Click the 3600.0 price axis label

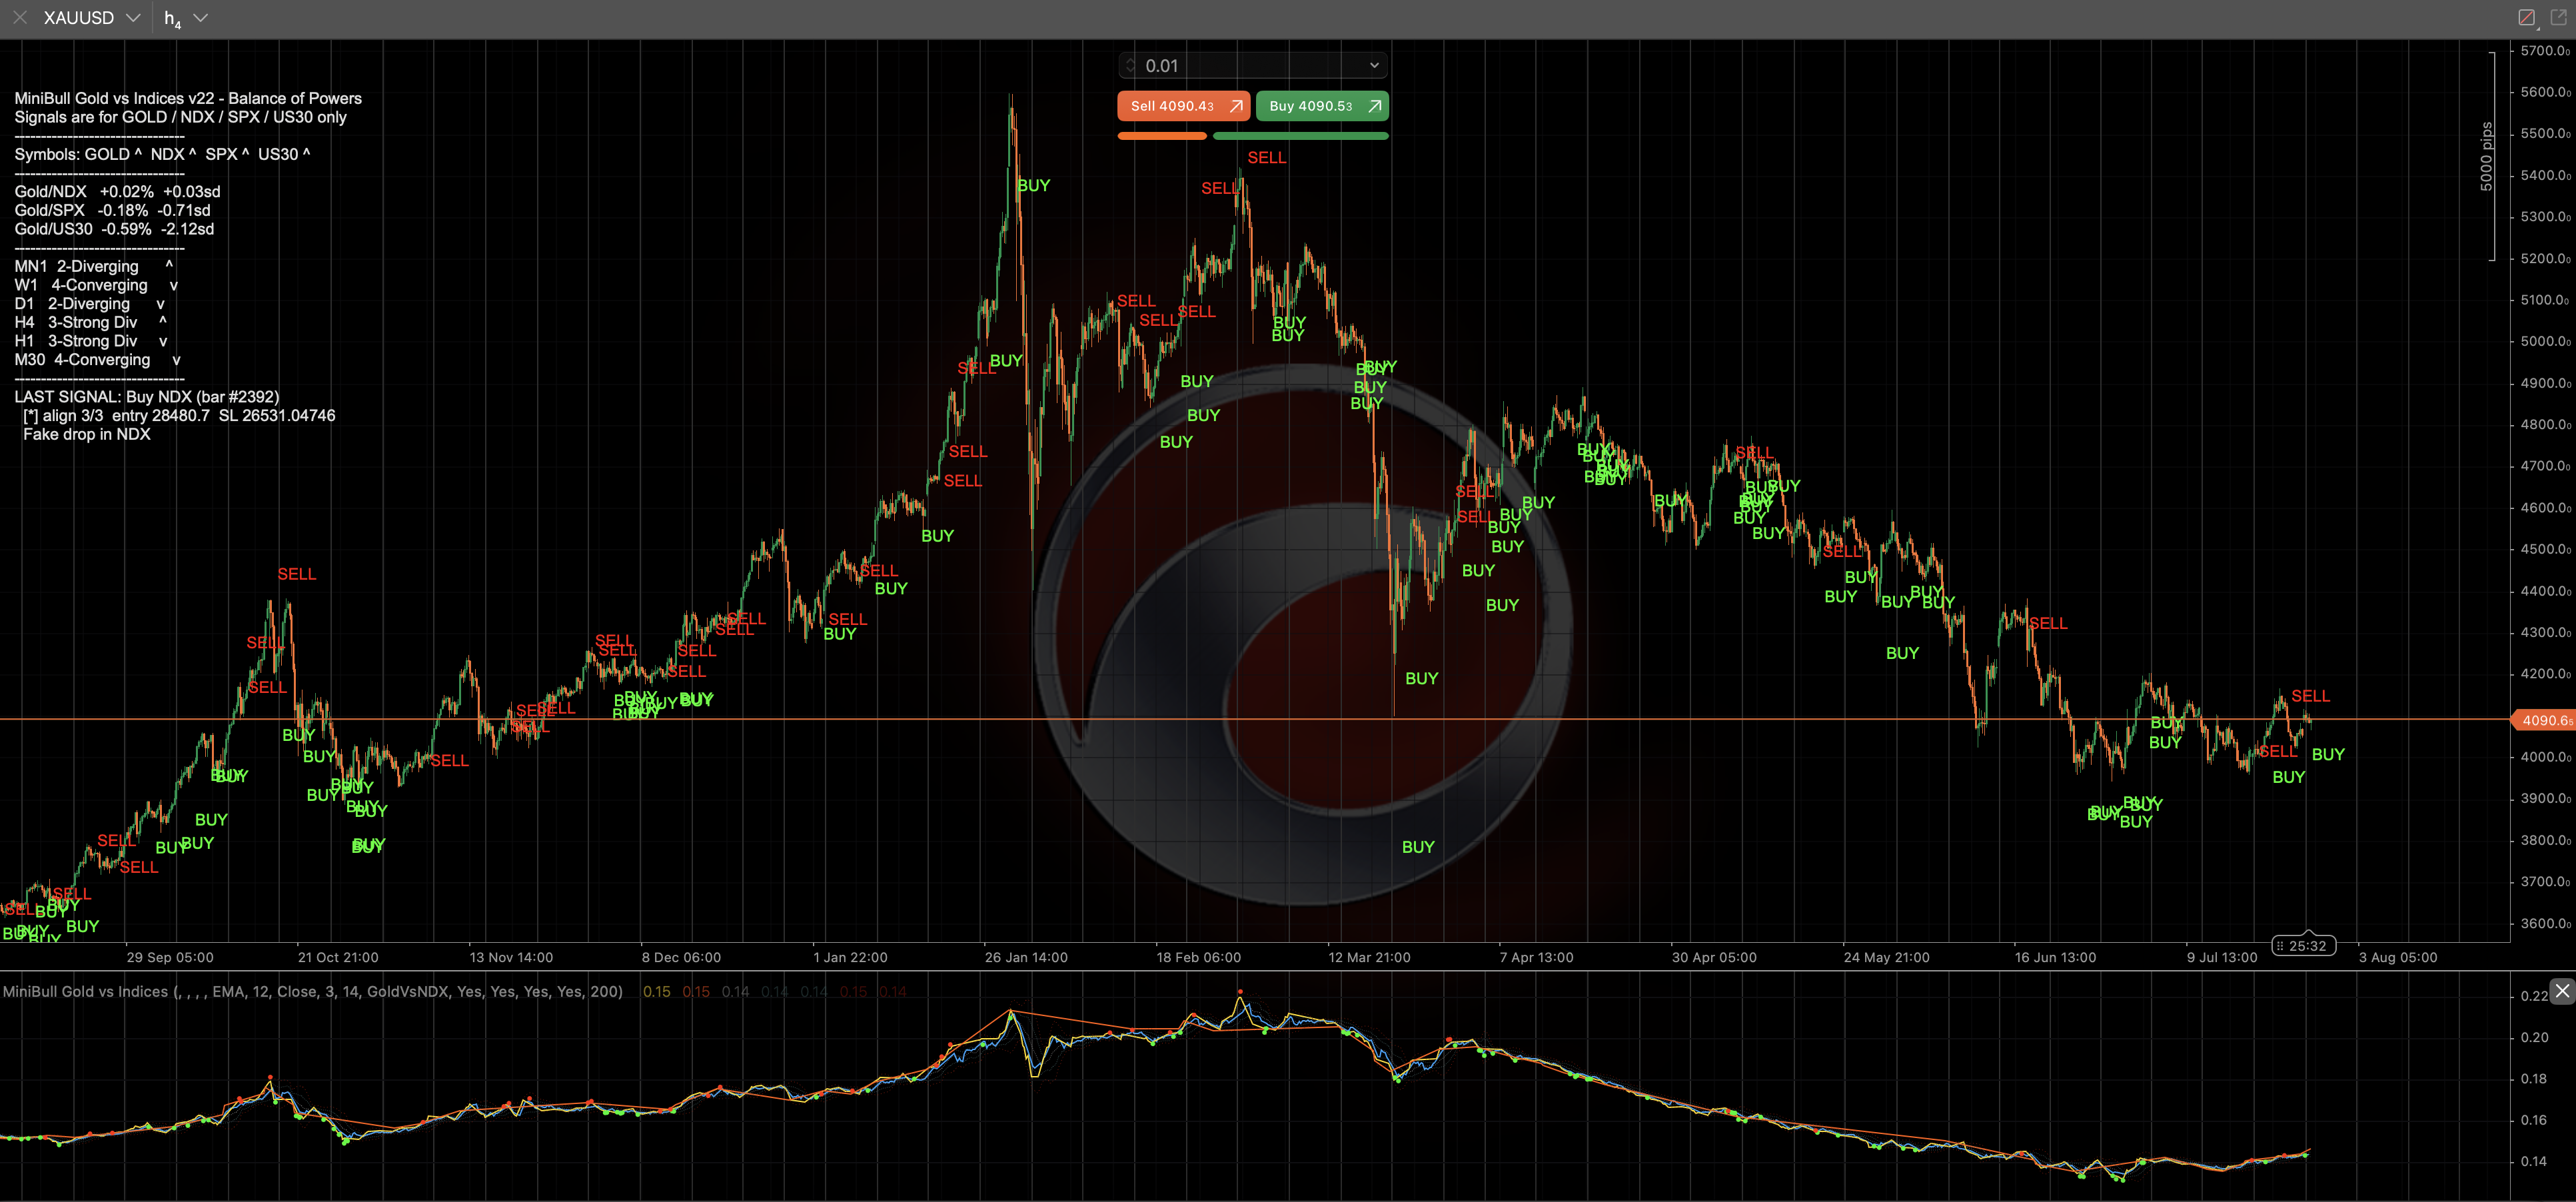coord(2544,923)
